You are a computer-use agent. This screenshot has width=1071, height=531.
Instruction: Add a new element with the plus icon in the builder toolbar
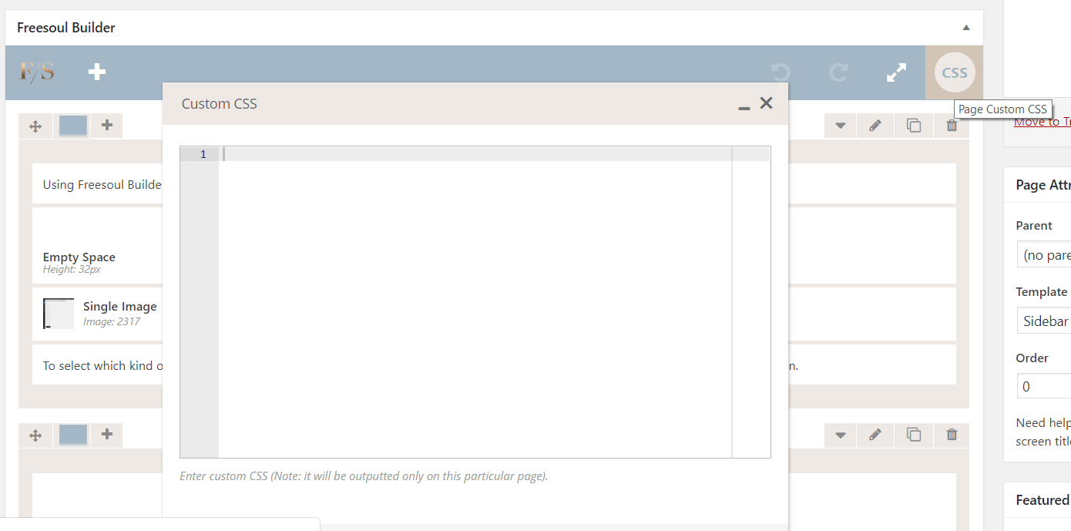[96, 72]
